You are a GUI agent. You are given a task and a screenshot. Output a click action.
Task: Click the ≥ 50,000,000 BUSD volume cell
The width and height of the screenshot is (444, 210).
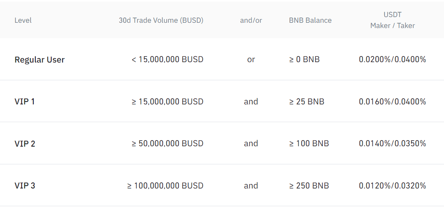tap(168, 143)
